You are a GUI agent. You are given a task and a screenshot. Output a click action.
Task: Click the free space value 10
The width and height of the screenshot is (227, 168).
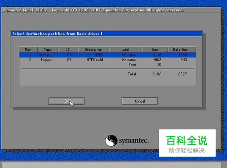pos(159,64)
